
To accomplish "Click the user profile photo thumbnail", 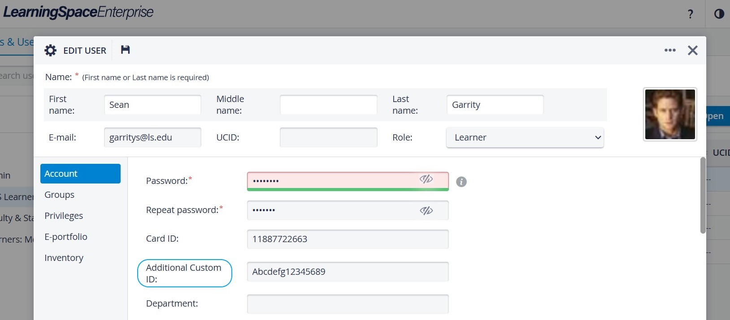I will 670,114.
